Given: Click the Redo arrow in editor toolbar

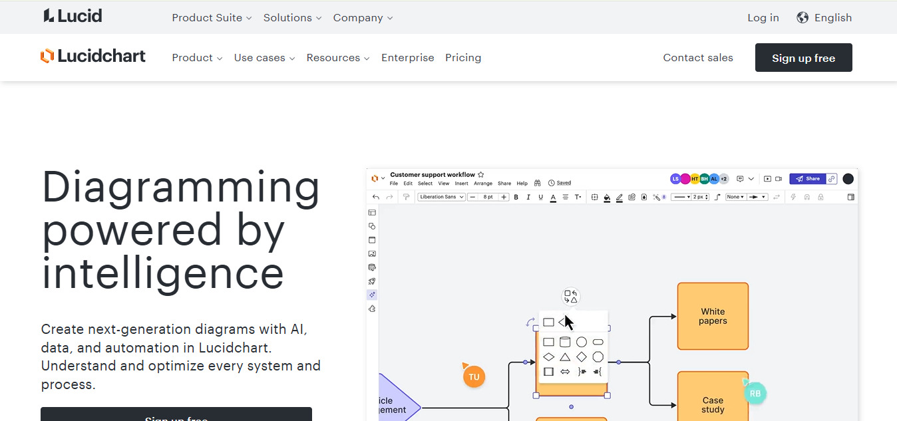Looking at the screenshot, I should [x=389, y=197].
